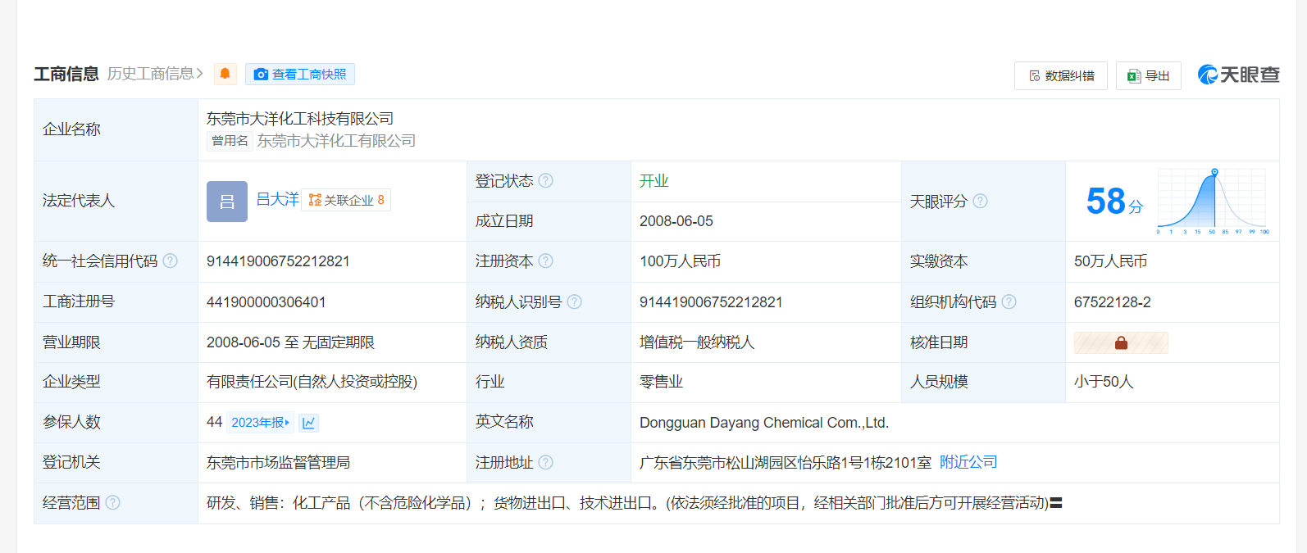Expand 历史工商信息 history link
The image size is (1307, 553).
click(155, 74)
